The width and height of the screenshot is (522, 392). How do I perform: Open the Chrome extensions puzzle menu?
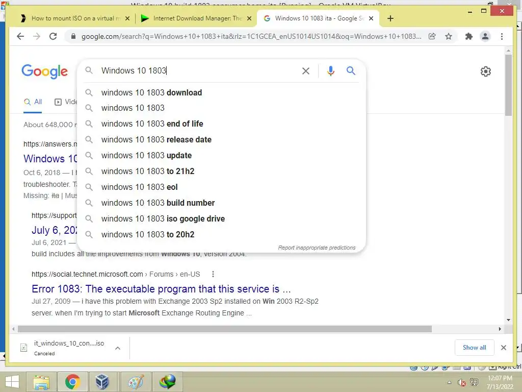tap(469, 36)
